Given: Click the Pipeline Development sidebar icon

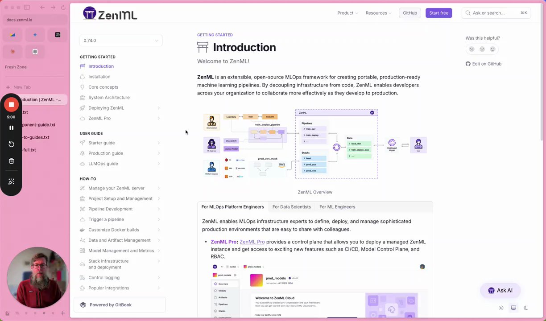Looking at the screenshot, I should pos(82,209).
